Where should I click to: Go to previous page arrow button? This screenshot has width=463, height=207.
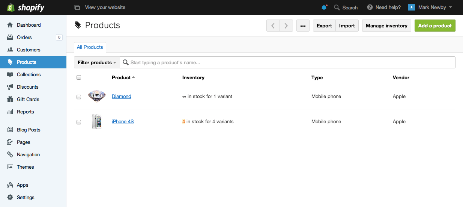click(x=273, y=26)
